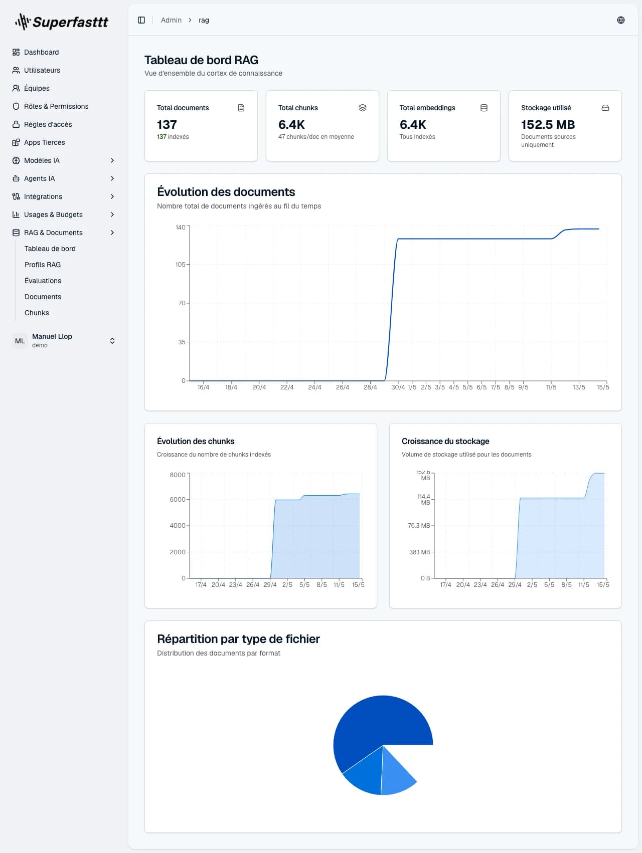Click the Rôles & Permissions shield icon
Image resolution: width=642 pixels, height=853 pixels.
click(x=16, y=106)
